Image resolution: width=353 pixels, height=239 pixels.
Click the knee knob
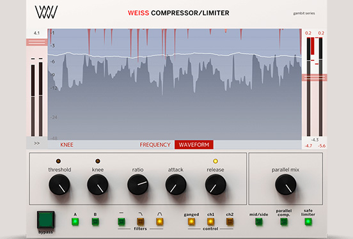coord(98,185)
